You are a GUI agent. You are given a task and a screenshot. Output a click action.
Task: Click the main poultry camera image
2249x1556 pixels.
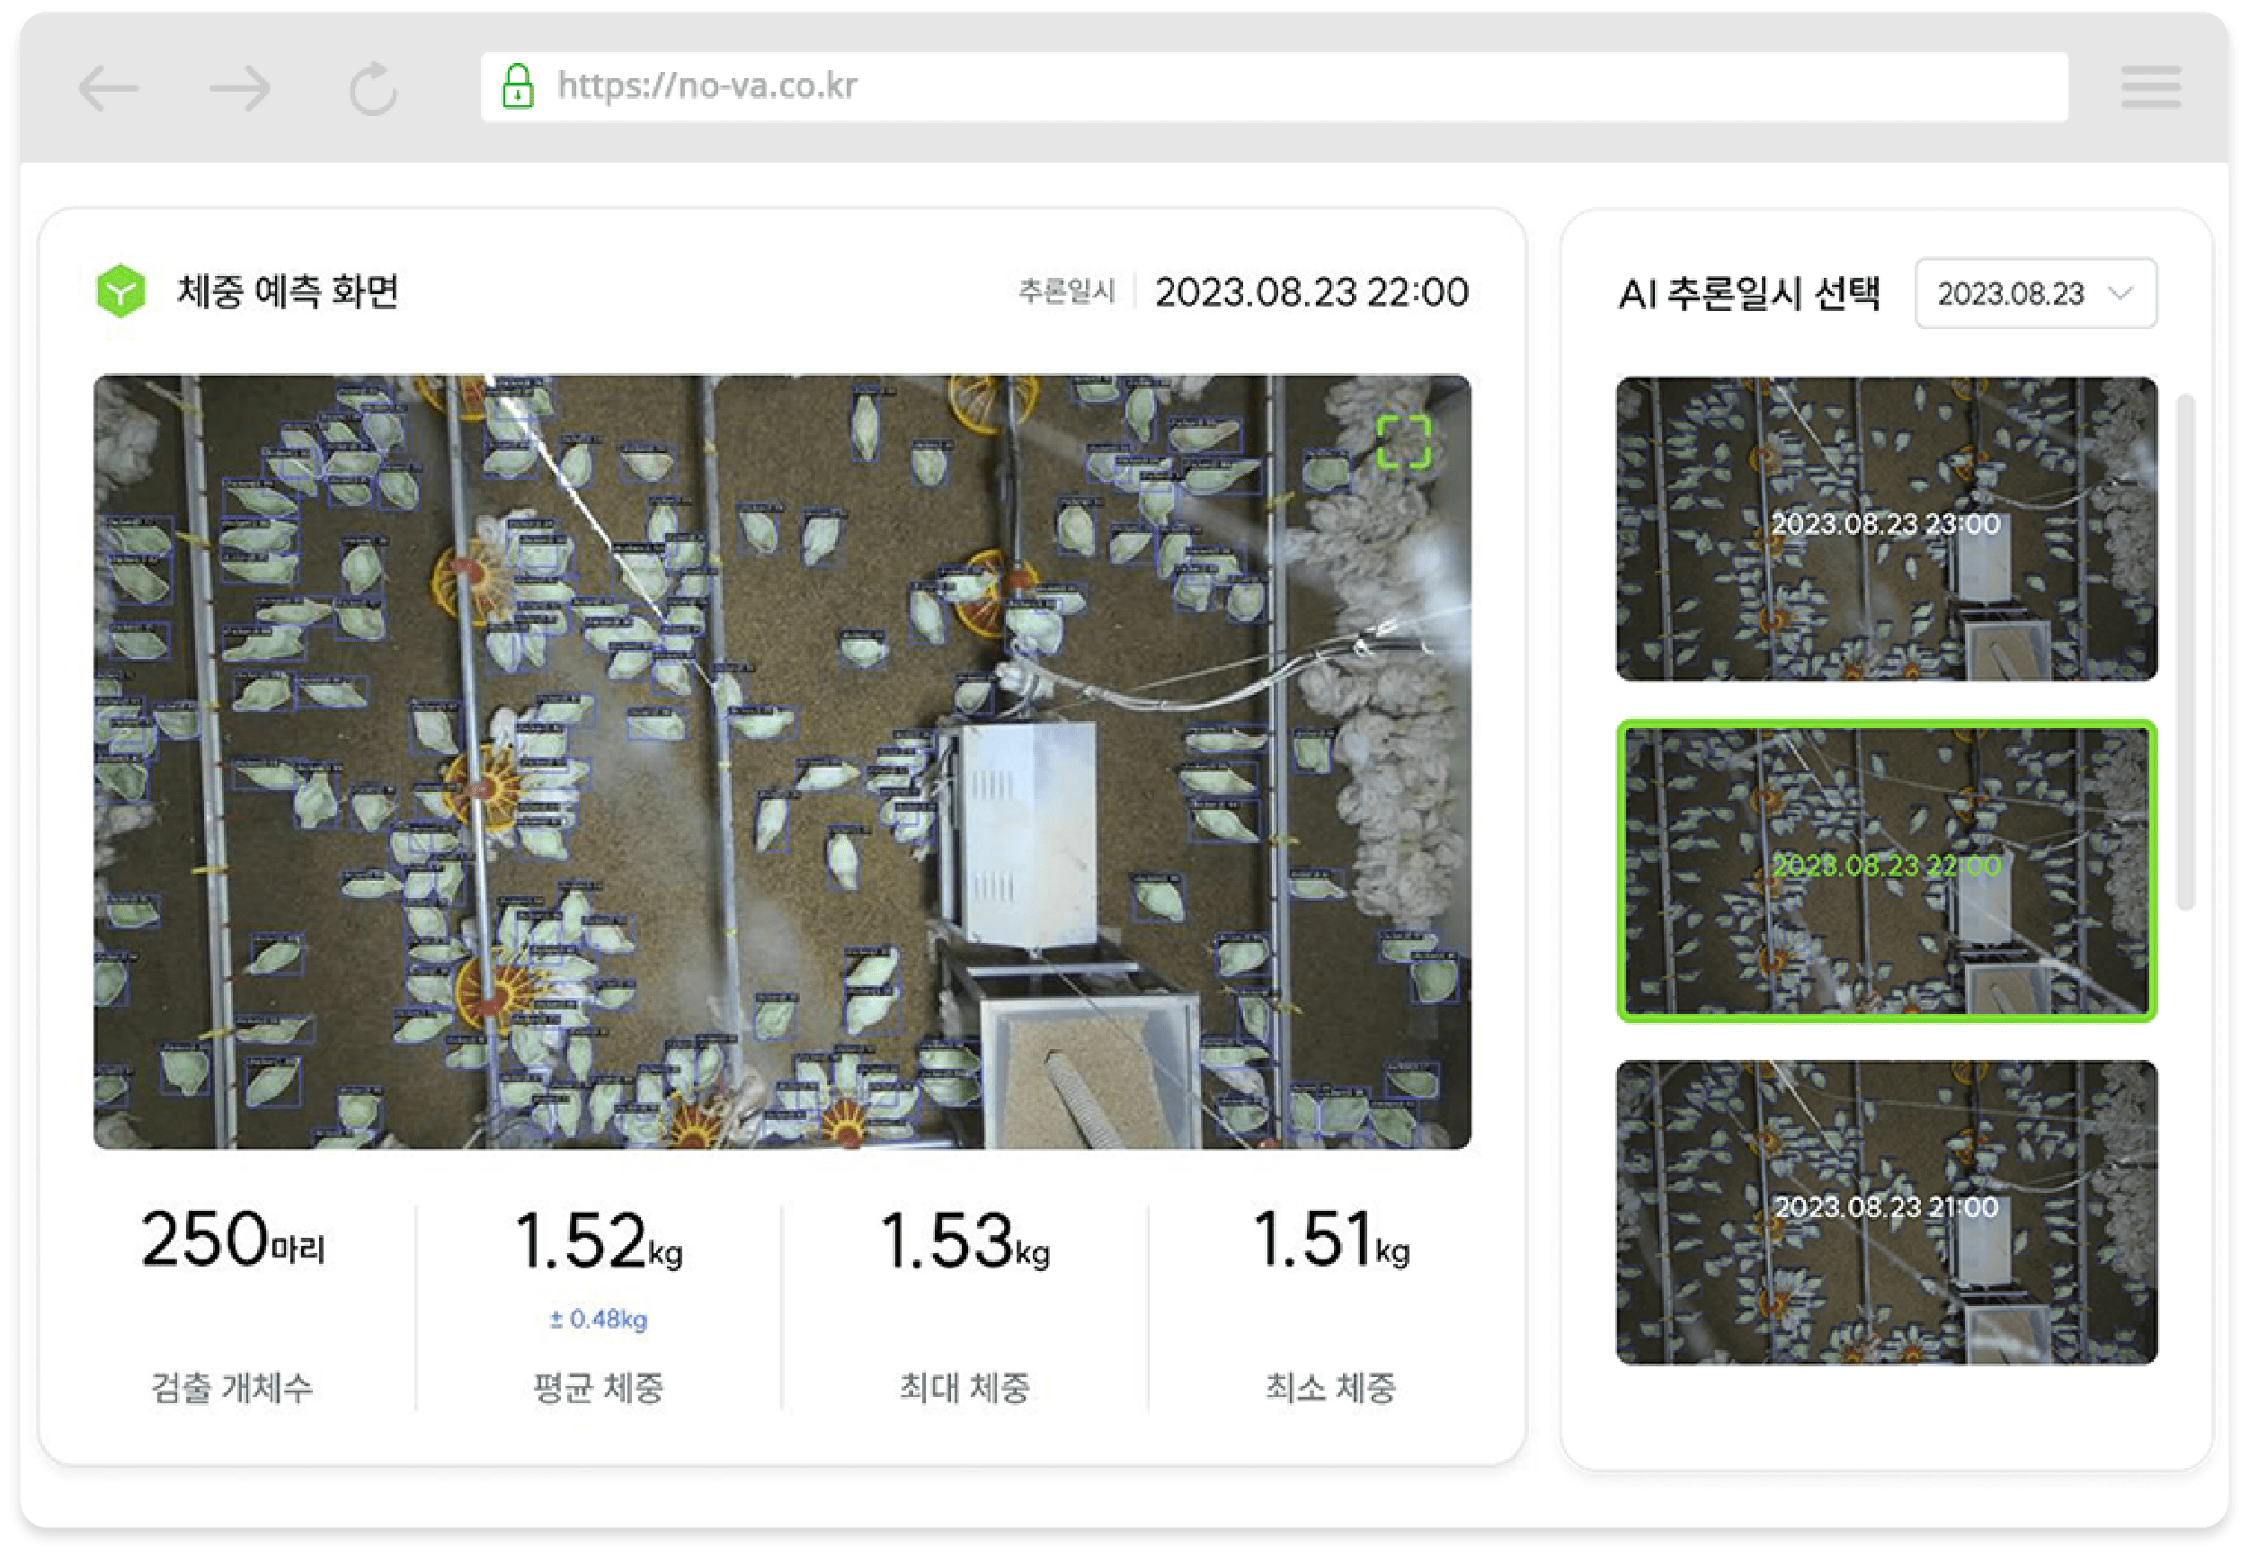(x=782, y=761)
